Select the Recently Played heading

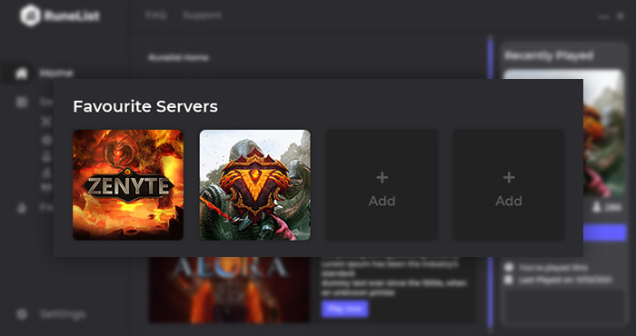pyautogui.click(x=549, y=55)
